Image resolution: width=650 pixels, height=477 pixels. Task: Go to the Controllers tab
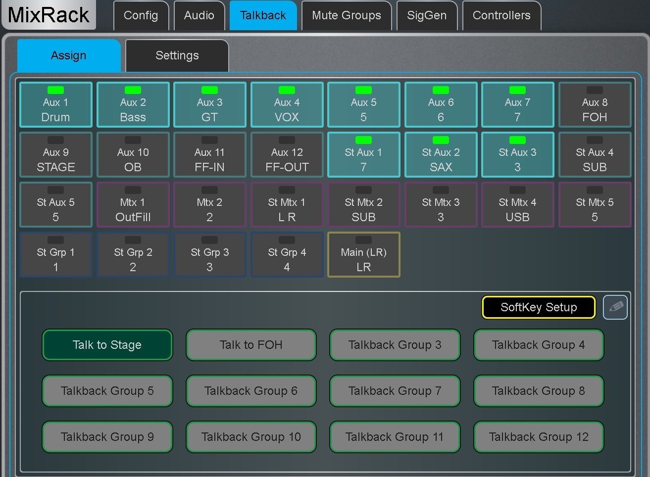[501, 15]
